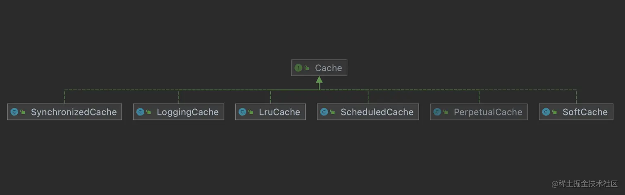Click the green lock icon on Cache
The height and width of the screenshot is (195, 625).
tap(307, 68)
